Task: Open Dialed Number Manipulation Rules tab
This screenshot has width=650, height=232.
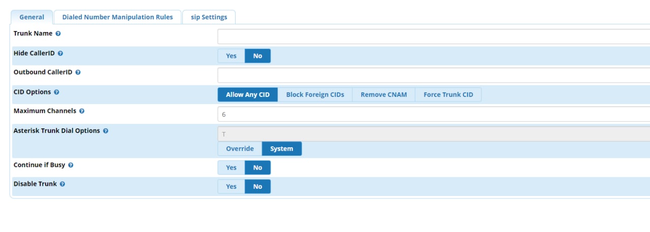Action: (117, 17)
